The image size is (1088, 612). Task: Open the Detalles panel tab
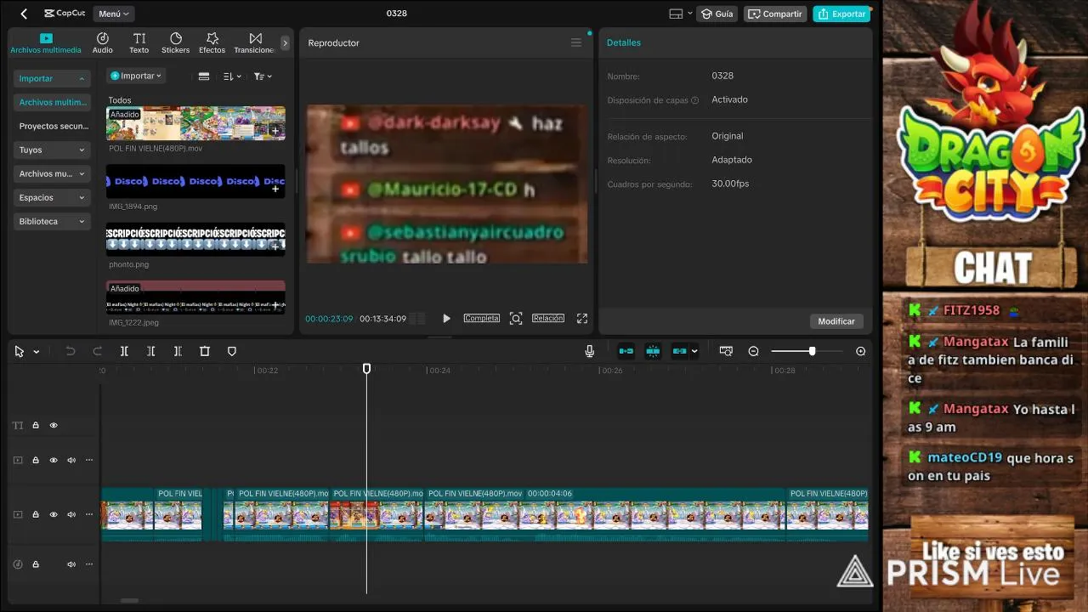[x=624, y=42]
